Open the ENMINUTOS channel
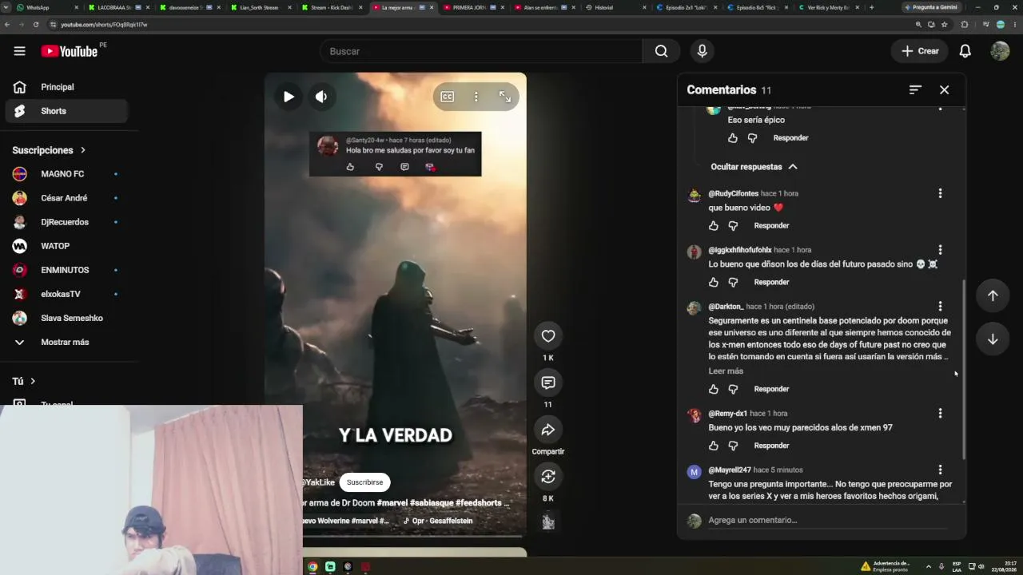The image size is (1023, 575). [66, 270]
